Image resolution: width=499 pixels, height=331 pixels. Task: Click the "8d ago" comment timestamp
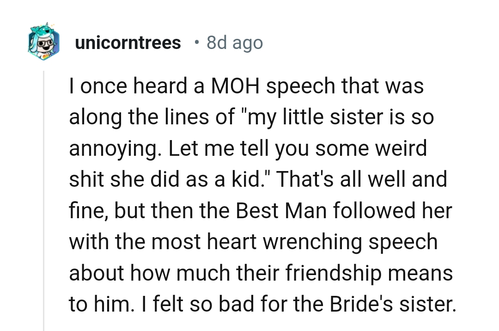click(235, 43)
